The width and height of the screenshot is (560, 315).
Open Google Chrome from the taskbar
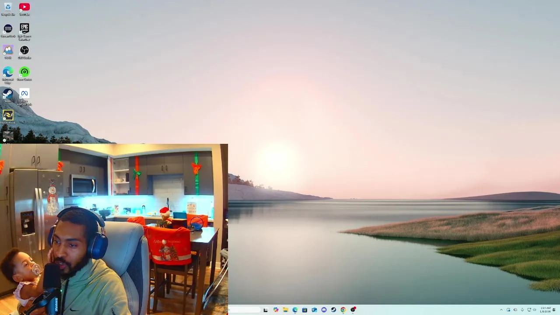343,310
